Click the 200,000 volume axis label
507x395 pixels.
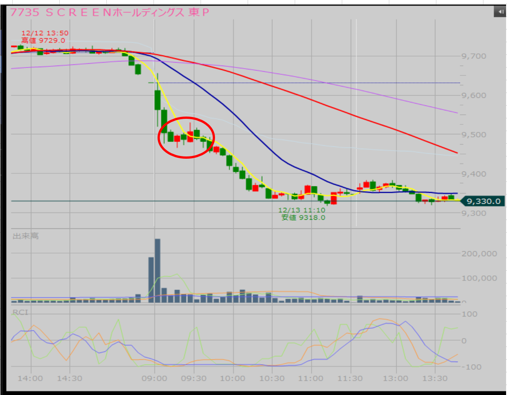(479, 254)
